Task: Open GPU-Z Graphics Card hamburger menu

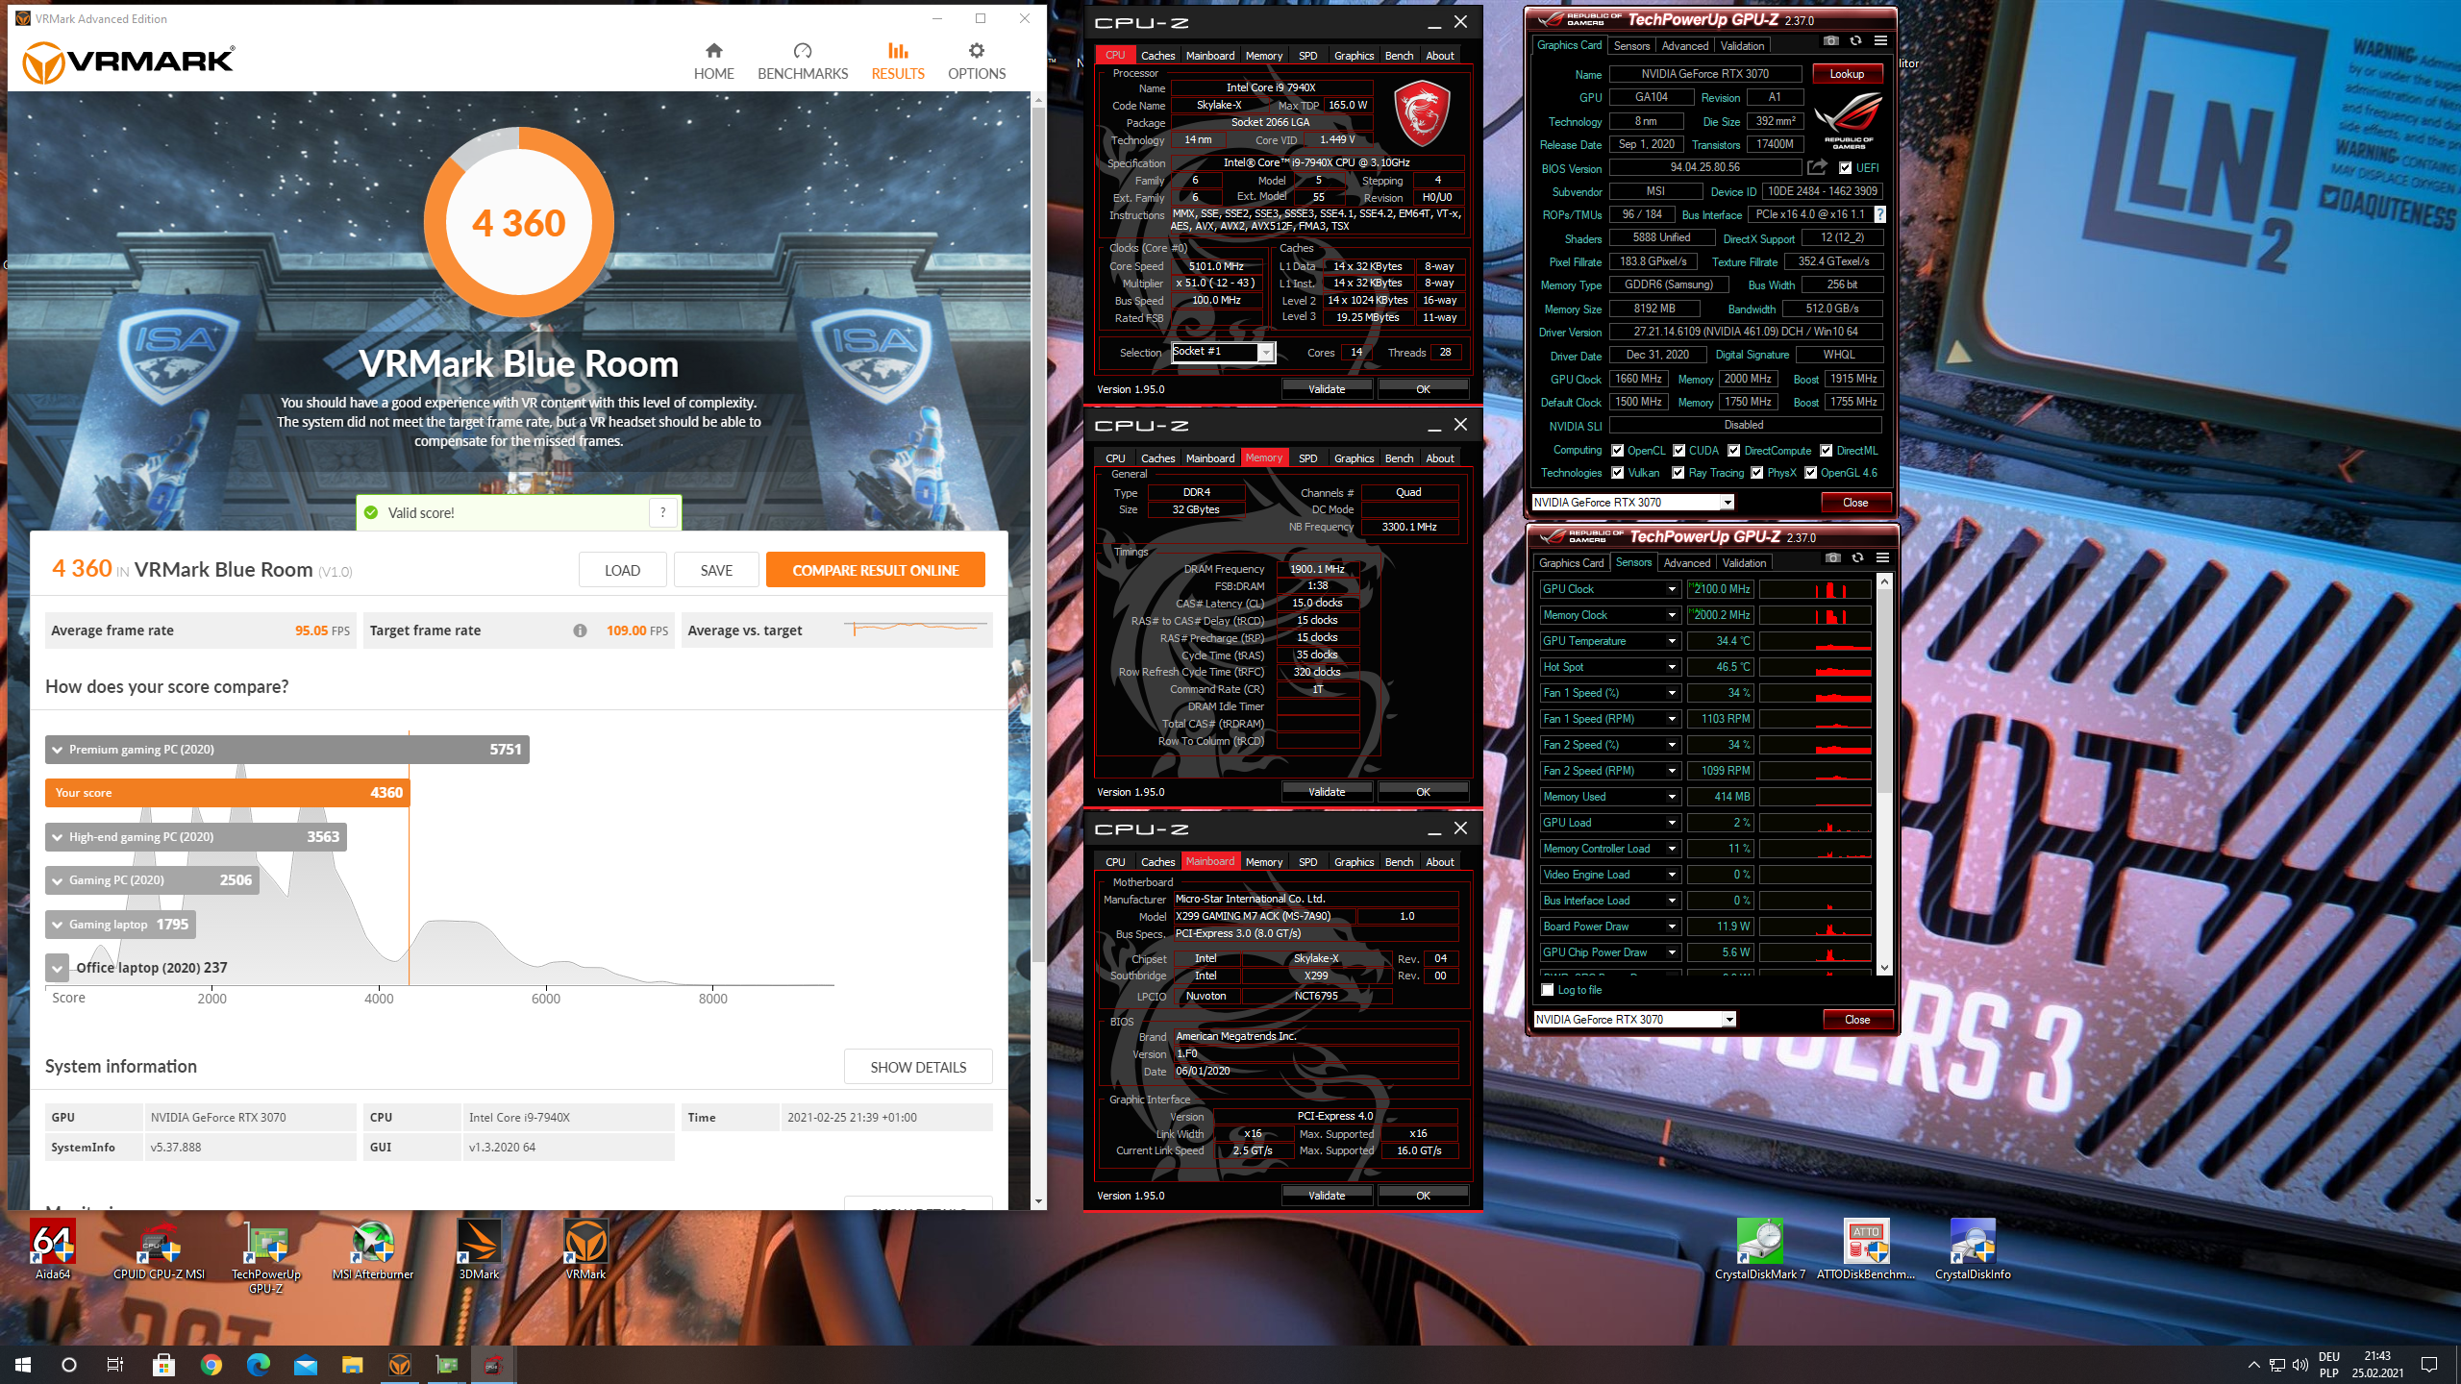Action: (1880, 41)
